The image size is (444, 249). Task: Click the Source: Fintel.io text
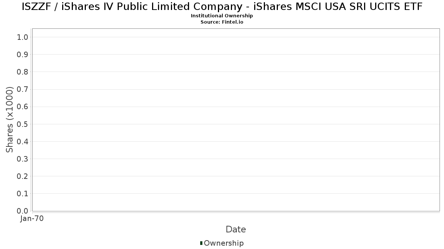pos(222,22)
